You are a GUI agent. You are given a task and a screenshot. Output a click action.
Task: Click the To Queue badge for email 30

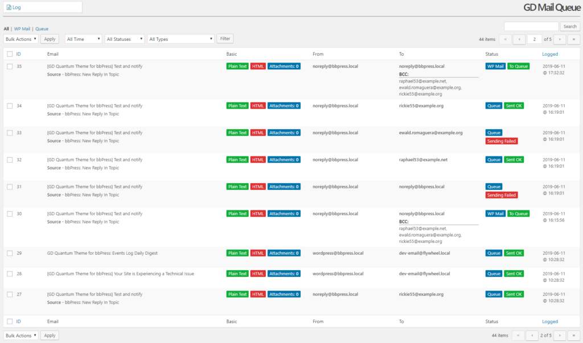point(519,213)
